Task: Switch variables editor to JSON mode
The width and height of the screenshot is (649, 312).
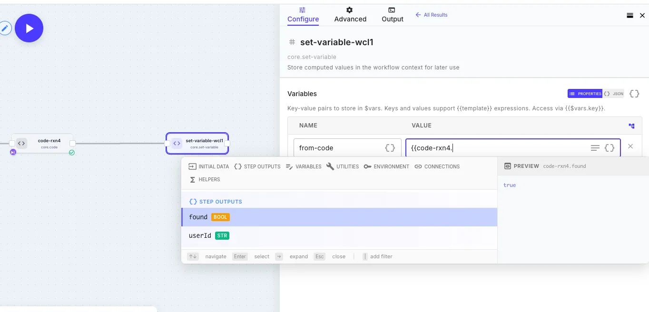Action: pos(614,94)
